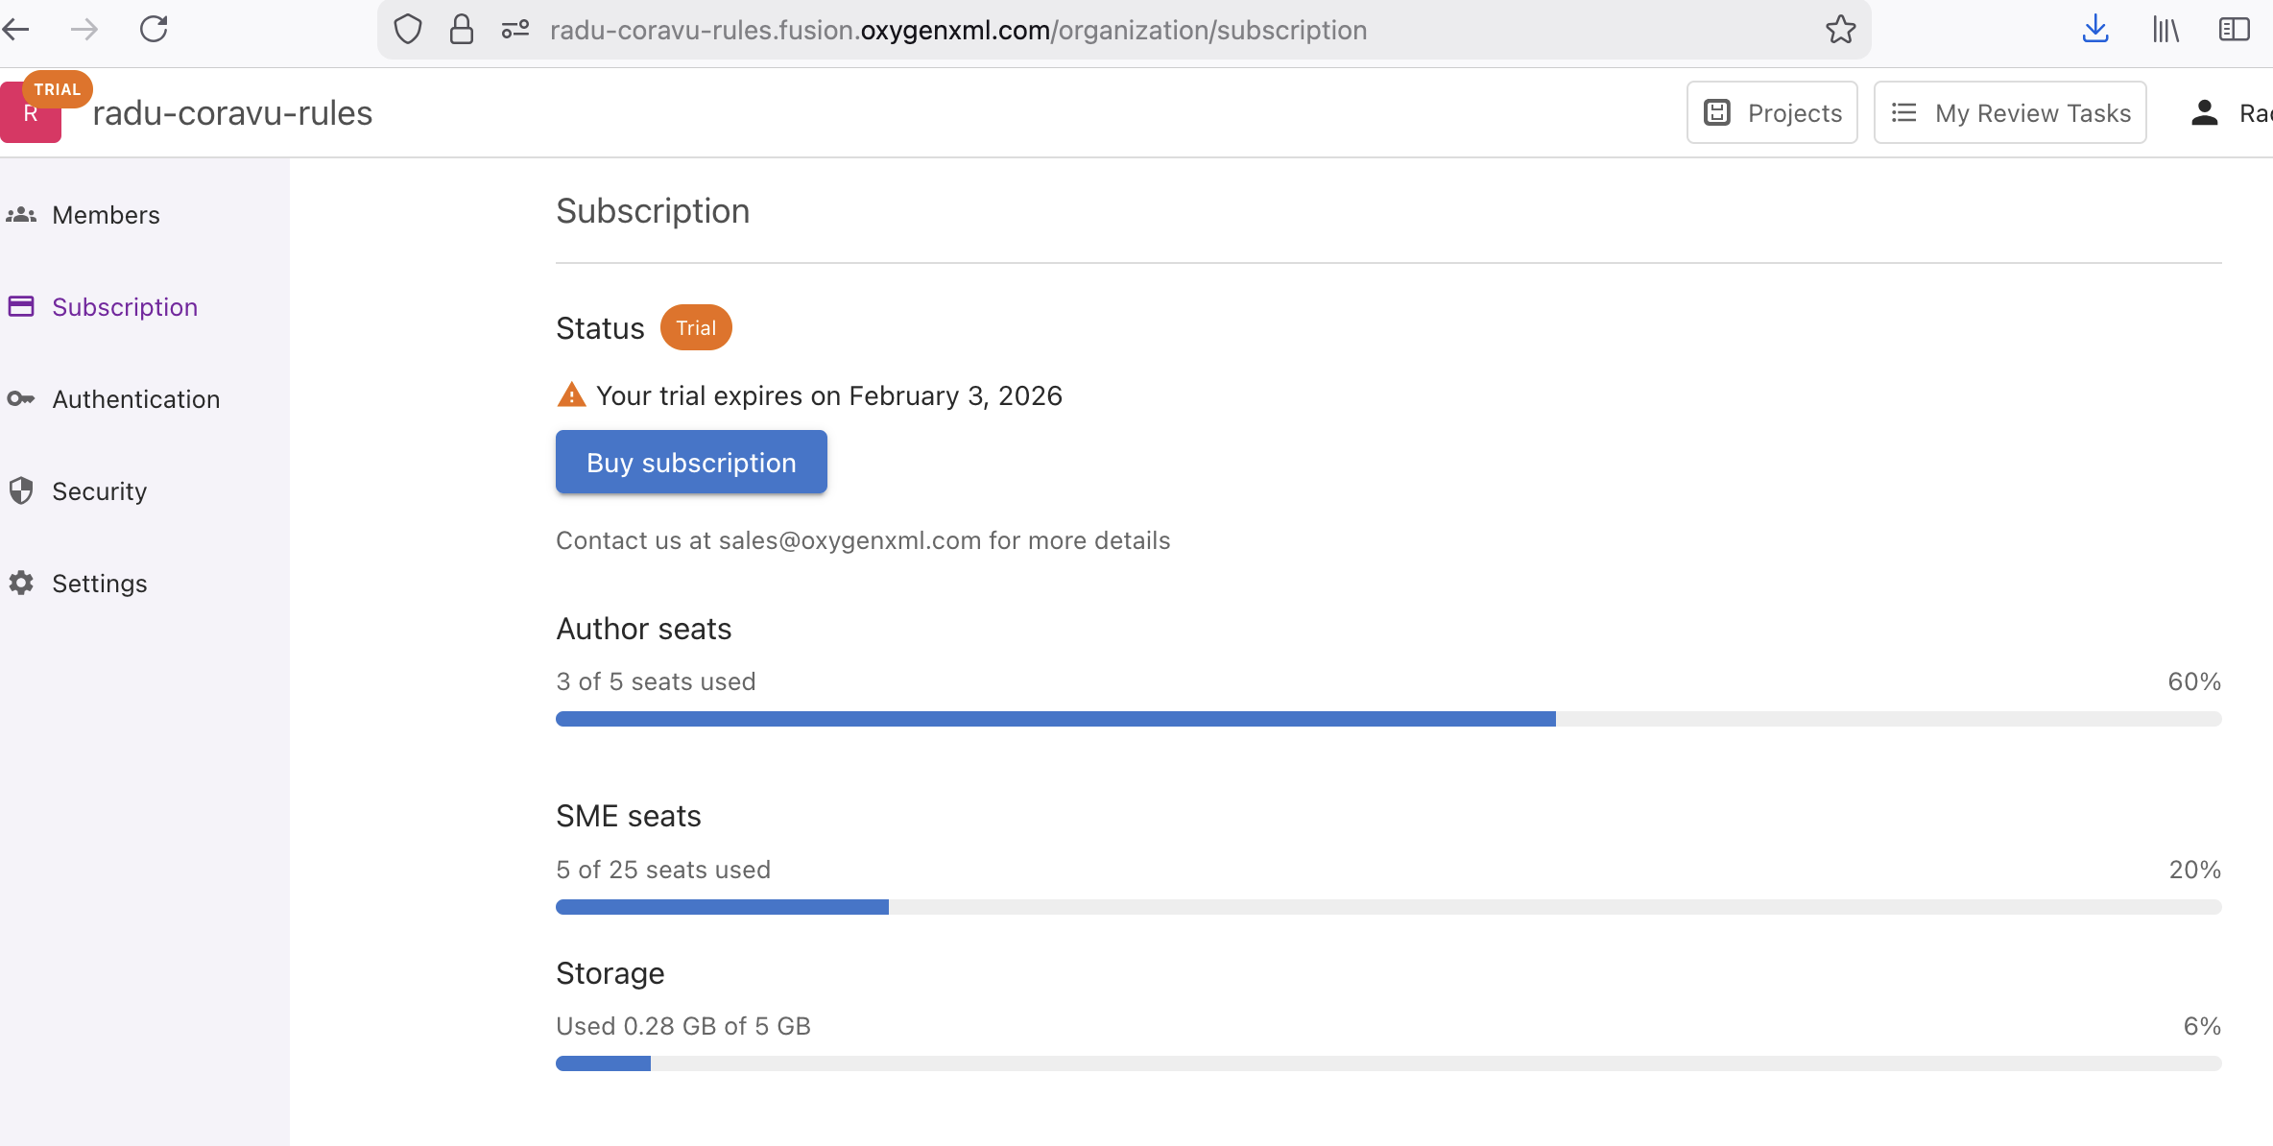Go to Security section
The width and height of the screenshot is (2273, 1146).
point(99,491)
